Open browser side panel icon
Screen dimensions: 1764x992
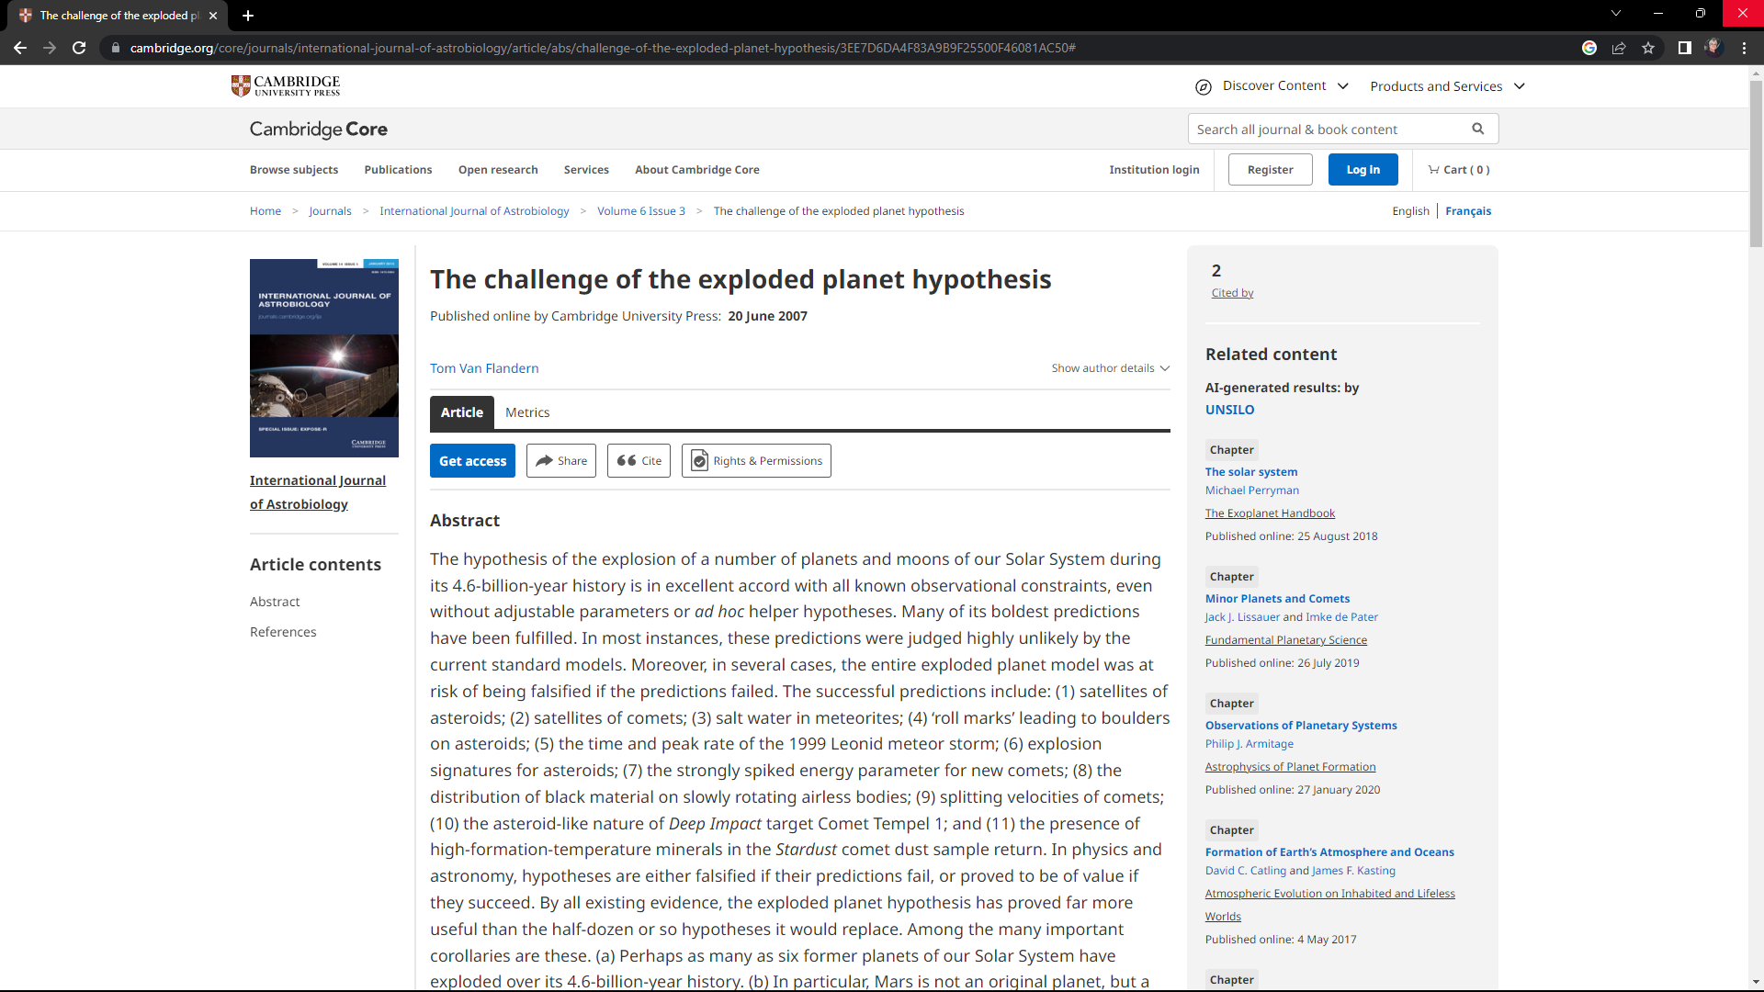pos(1684,48)
